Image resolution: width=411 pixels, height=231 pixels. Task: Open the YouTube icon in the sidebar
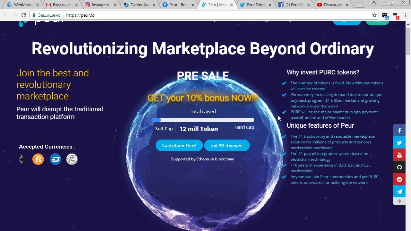click(399, 155)
